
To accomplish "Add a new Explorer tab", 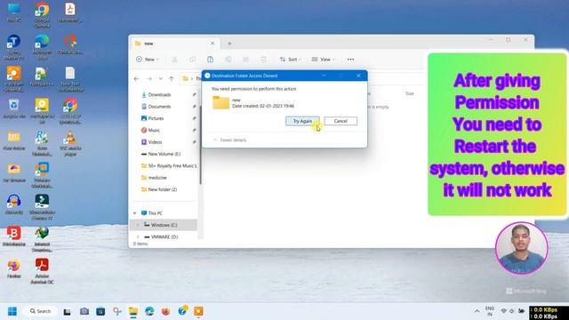I will click(229, 44).
